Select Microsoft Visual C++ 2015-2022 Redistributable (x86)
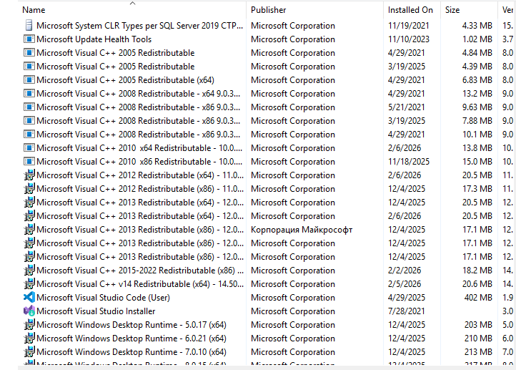This screenshot has height=370, width=516. 136,271
